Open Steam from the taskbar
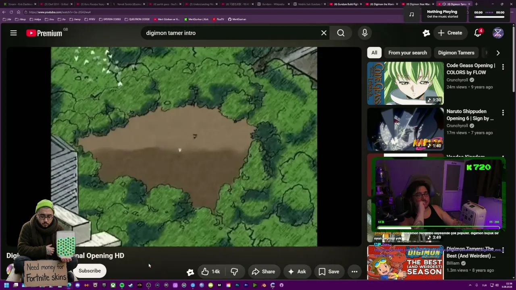516x290 pixels. pyautogui.click(x=131, y=285)
